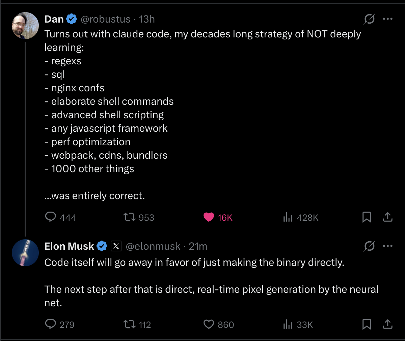This screenshot has width=405, height=341.
Task: Expand more options on Elon's tweet
Action: coord(387,246)
